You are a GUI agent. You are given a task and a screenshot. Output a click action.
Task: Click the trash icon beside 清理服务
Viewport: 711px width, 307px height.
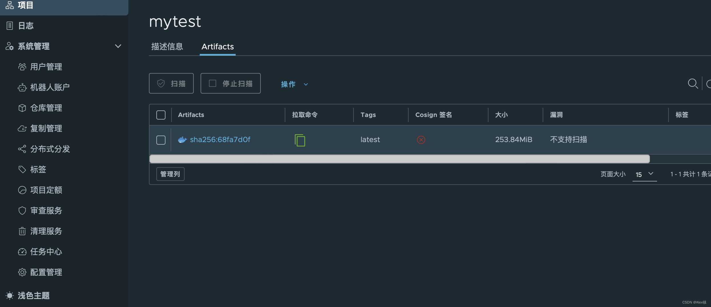point(22,231)
